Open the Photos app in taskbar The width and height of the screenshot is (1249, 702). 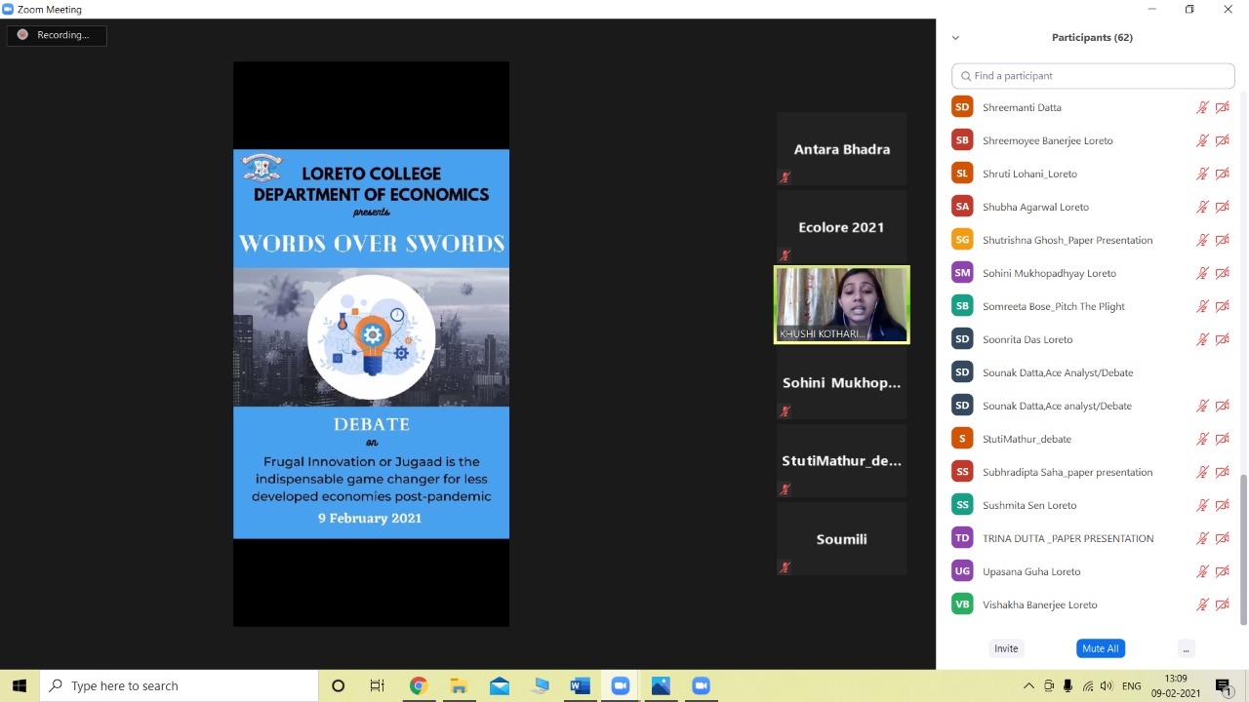click(x=661, y=686)
